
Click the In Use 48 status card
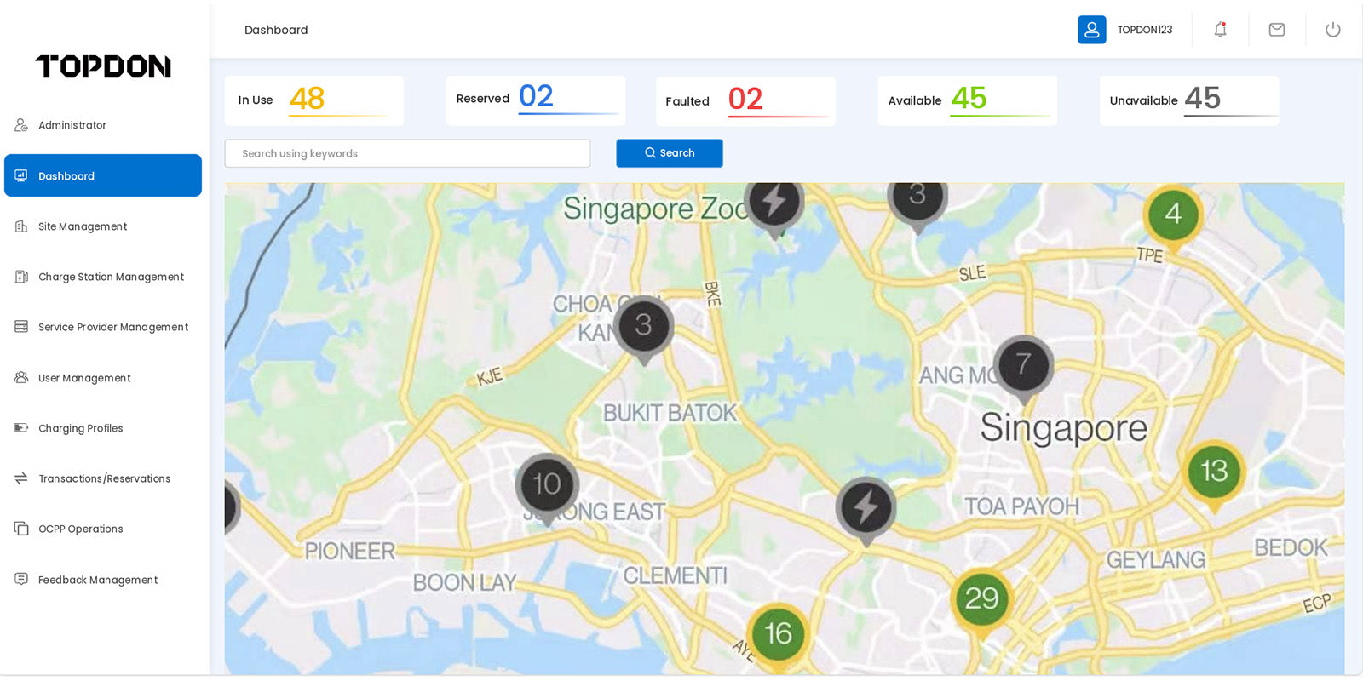[x=313, y=100]
